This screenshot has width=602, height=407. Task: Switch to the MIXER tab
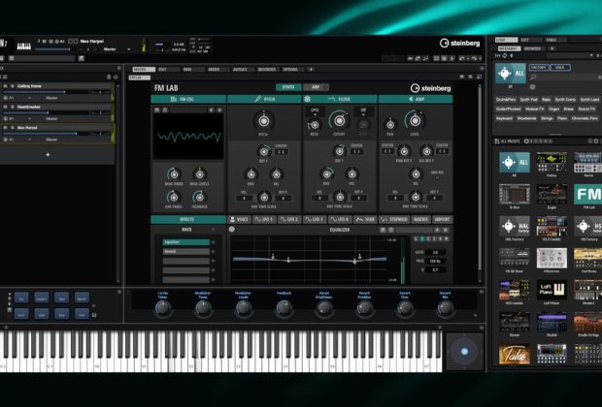click(x=217, y=70)
